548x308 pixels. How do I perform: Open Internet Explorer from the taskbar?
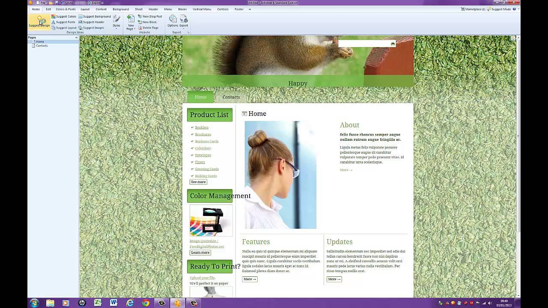click(x=130, y=303)
